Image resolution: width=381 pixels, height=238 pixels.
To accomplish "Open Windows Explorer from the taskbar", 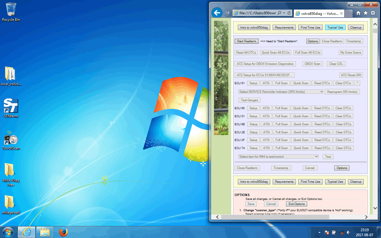I will [x=45, y=232].
